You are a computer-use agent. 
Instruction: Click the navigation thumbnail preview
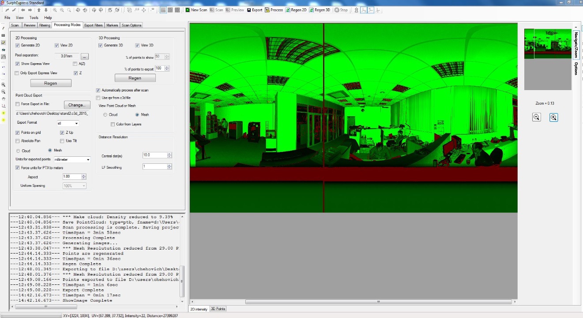point(548,44)
